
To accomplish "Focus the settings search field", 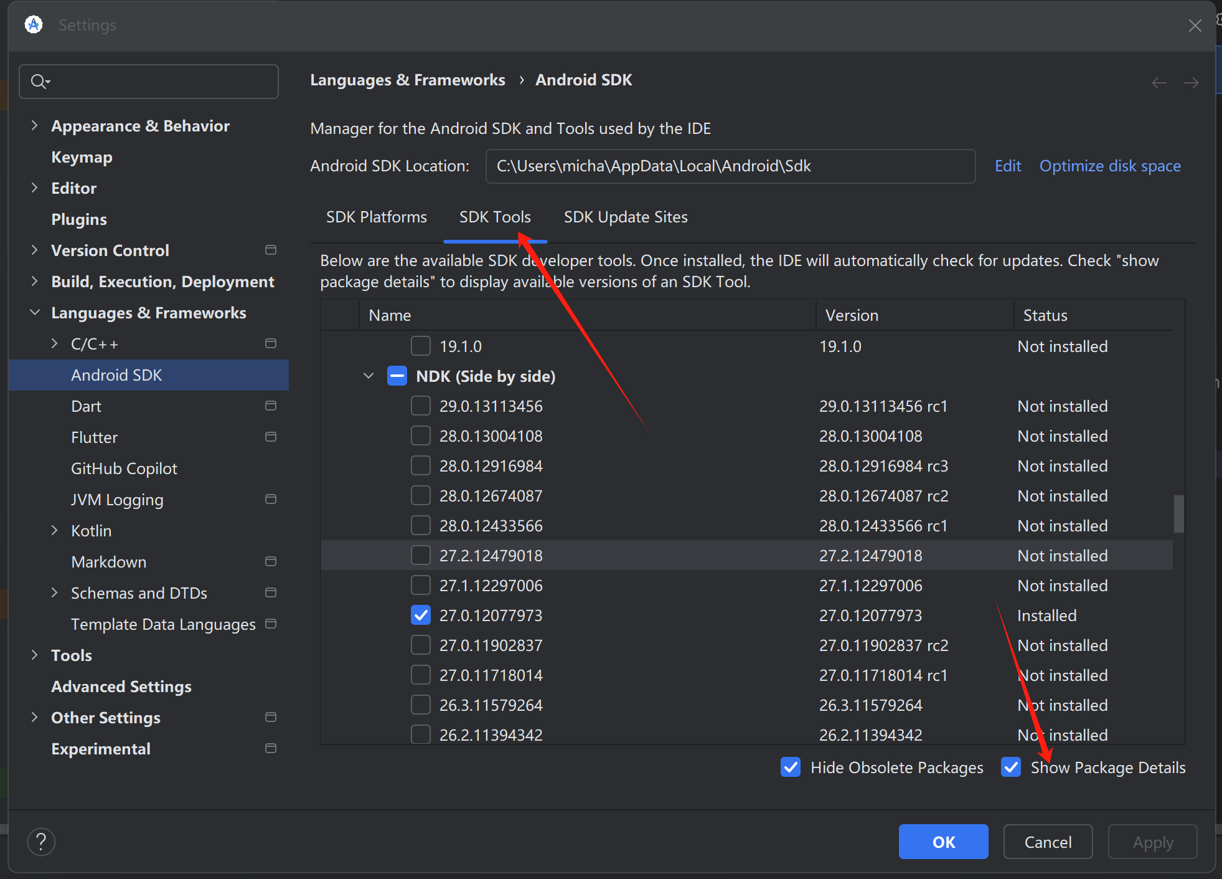I will click(x=149, y=82).
